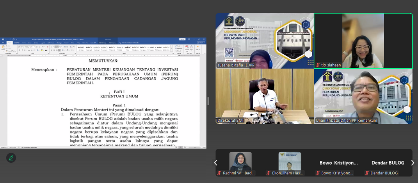Switch to the Design tab in Word

coord(36,43)
